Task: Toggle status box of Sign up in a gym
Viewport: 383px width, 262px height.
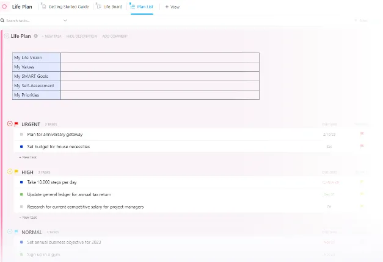Action: click(21, 254)
